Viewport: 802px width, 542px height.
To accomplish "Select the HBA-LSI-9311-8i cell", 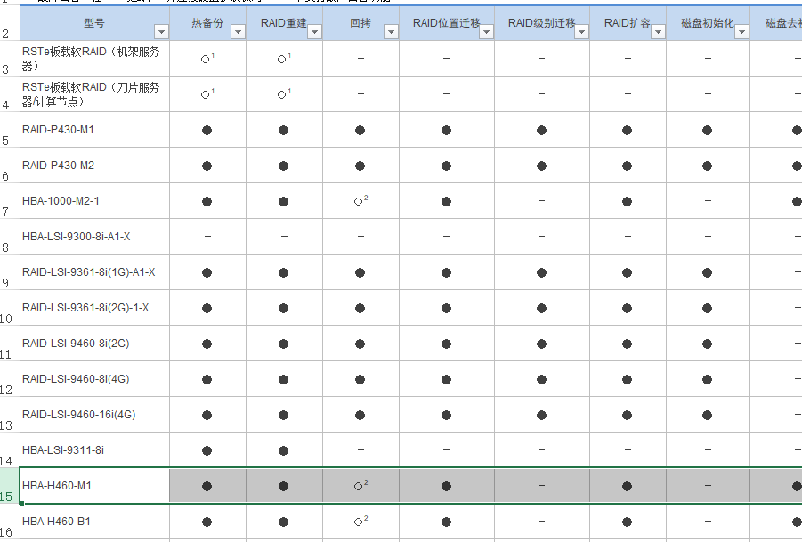I will (x=94, y=450).
